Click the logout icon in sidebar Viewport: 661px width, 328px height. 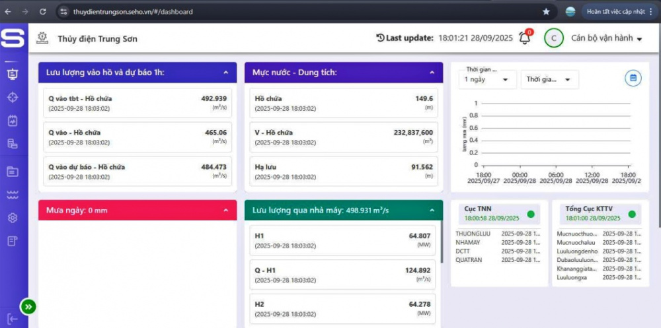point(12,319)
